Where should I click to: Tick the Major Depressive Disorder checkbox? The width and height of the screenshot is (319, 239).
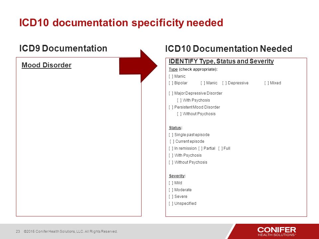[x=171, y=93]
